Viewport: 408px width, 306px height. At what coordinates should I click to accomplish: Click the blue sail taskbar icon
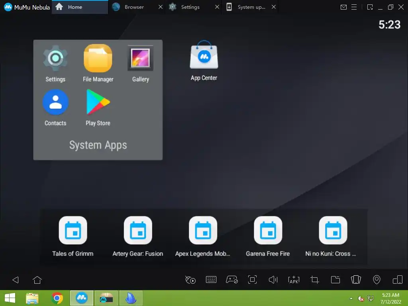coord(131,298)
